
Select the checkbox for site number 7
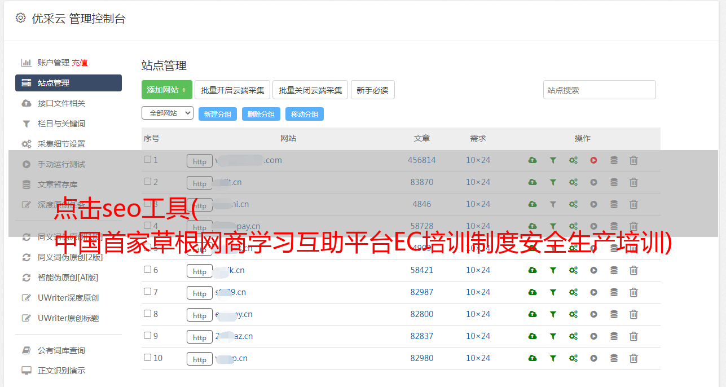(147, 292)
